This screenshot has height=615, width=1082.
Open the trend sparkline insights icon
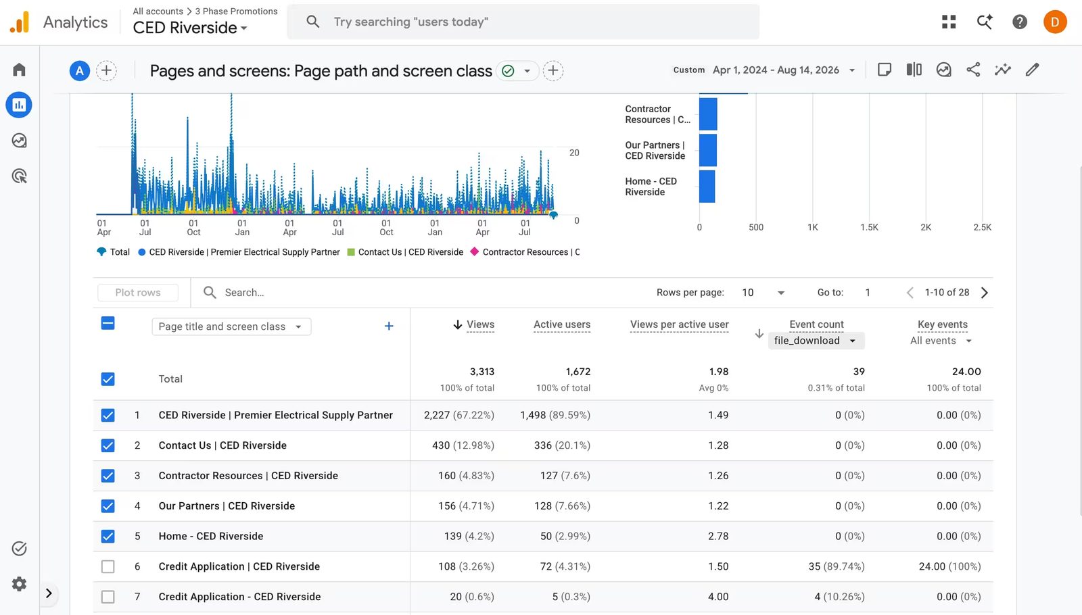(x=1003, y=70)
